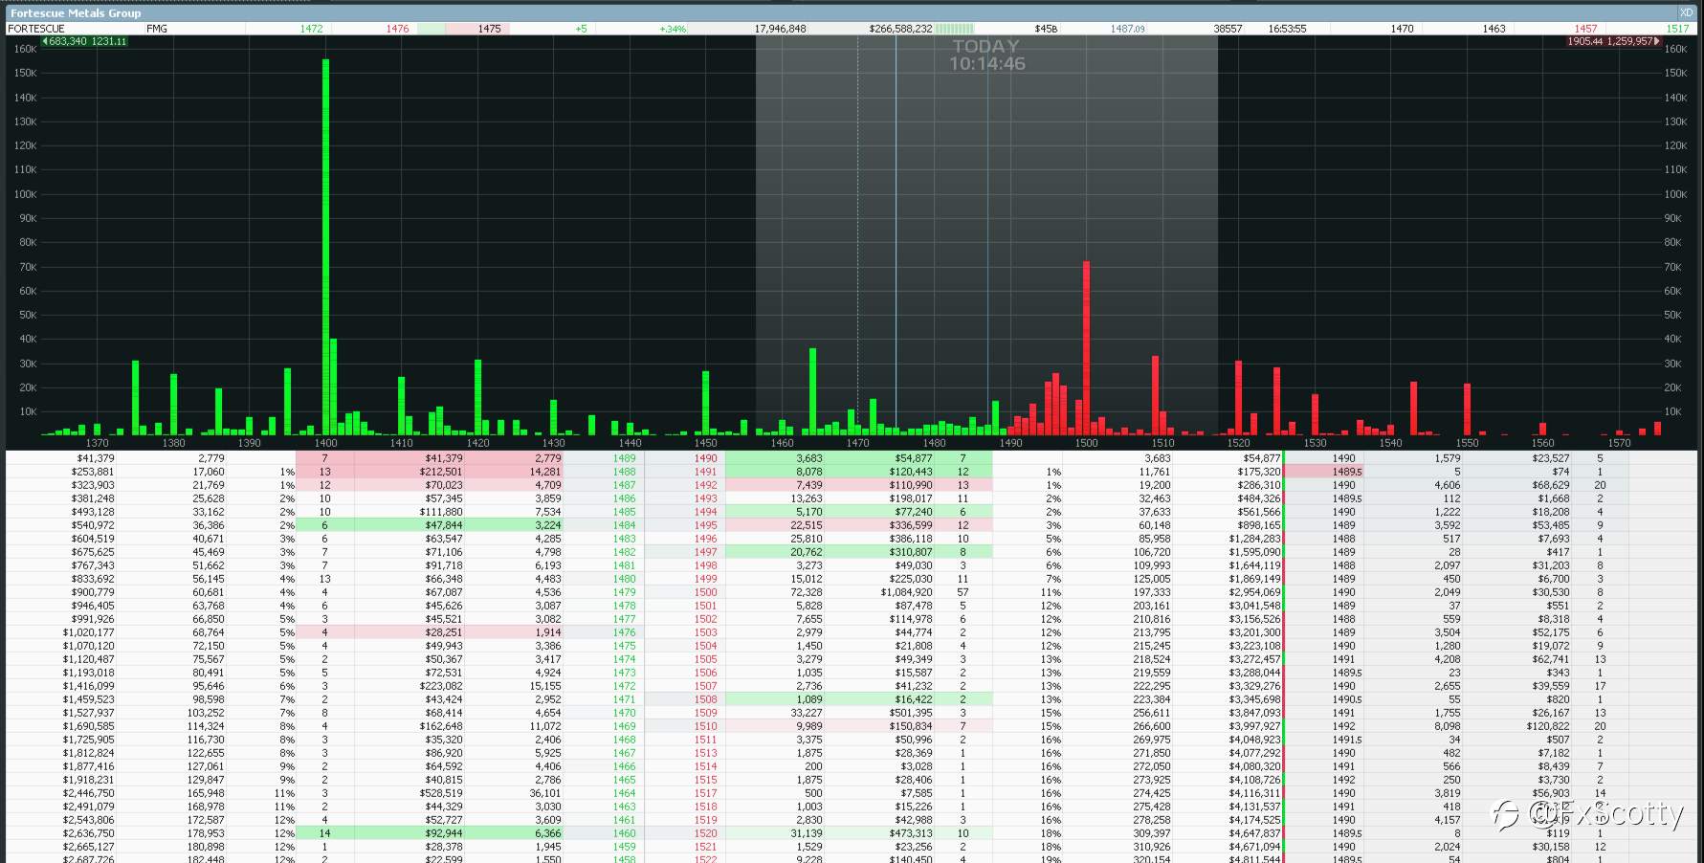Select the $1,020,177 cumulative bid value
Screen dimensions: 1704x863
click(x=88, y=632)
